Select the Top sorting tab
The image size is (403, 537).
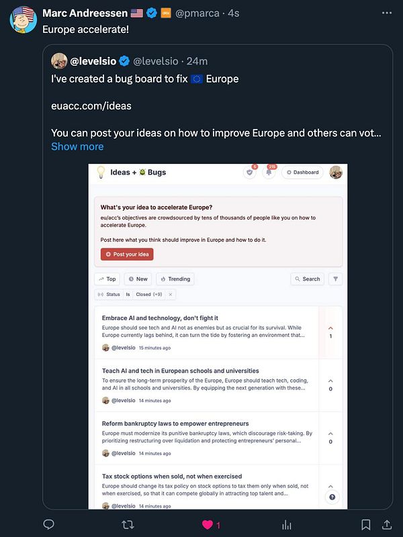[107, 279]
